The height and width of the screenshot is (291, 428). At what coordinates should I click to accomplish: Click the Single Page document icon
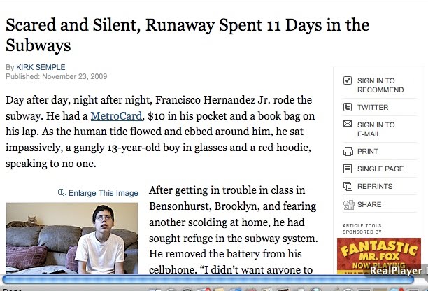[348, 169]
